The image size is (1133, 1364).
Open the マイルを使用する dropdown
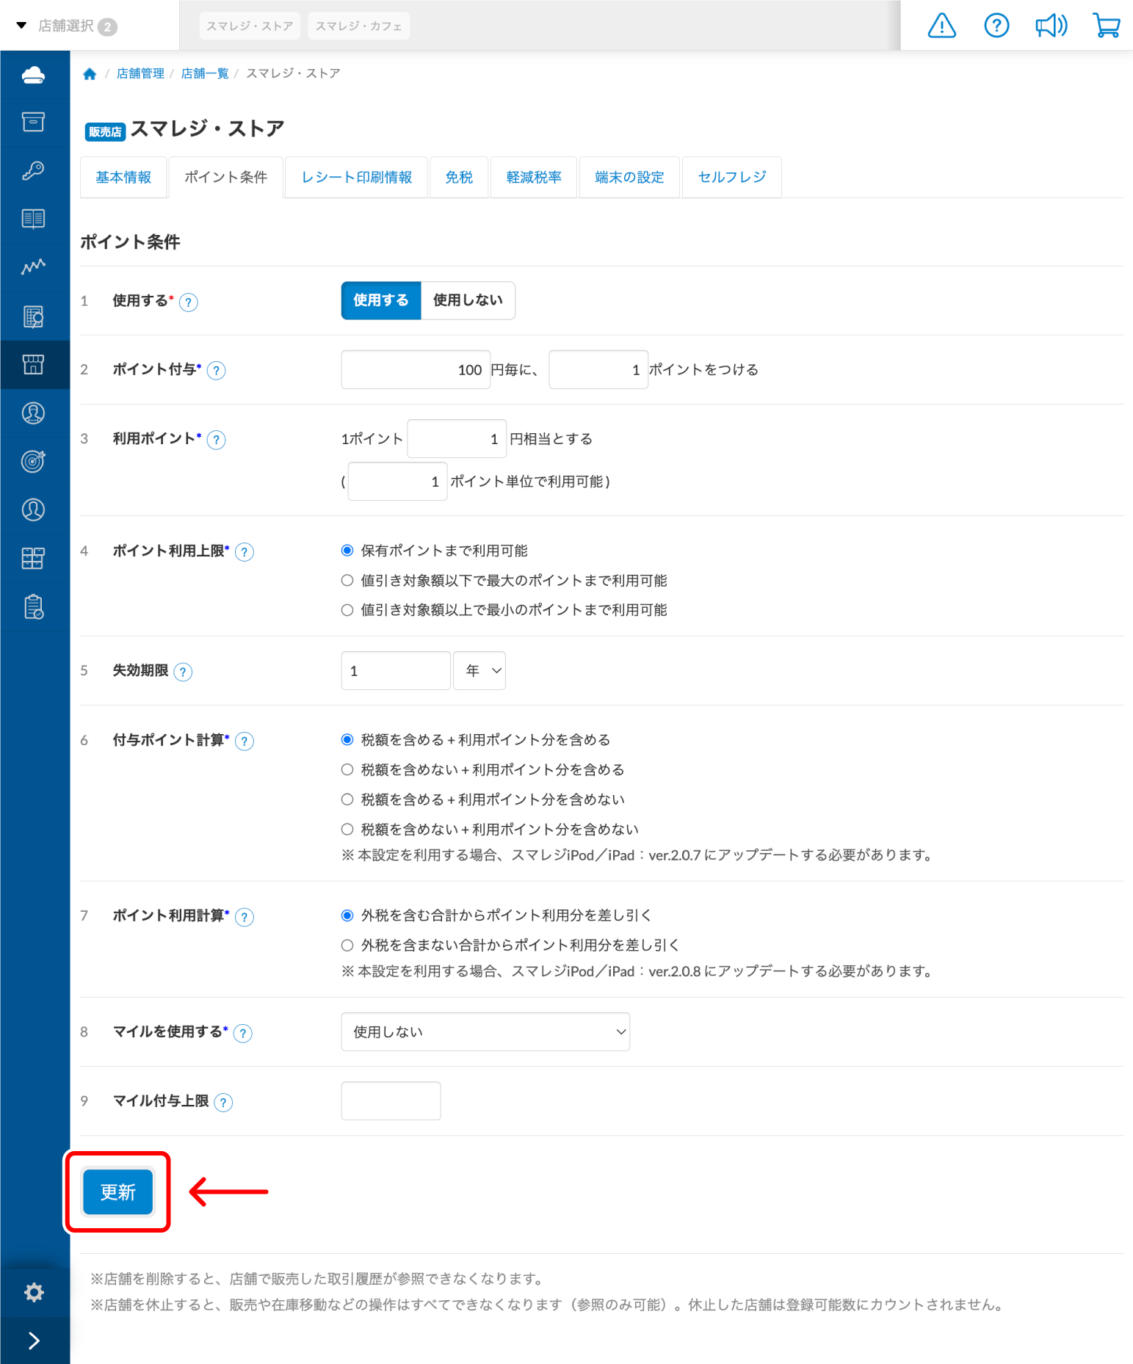pyautogui.click(x=485, y=1031)
